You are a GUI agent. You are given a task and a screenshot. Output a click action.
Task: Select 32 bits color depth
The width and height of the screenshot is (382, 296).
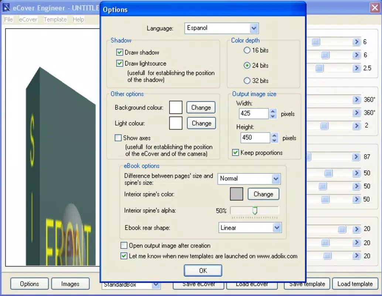[247, 81]
